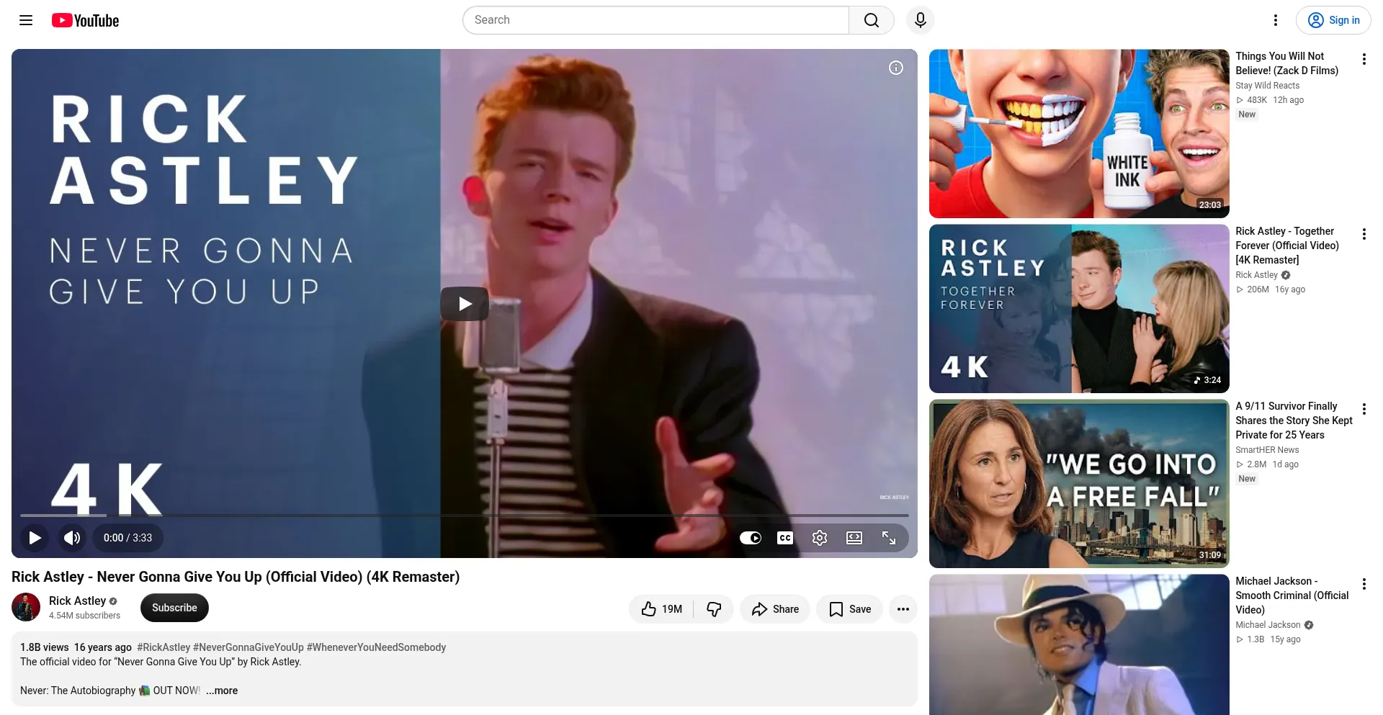Switch to theater mode

[854, 538]
